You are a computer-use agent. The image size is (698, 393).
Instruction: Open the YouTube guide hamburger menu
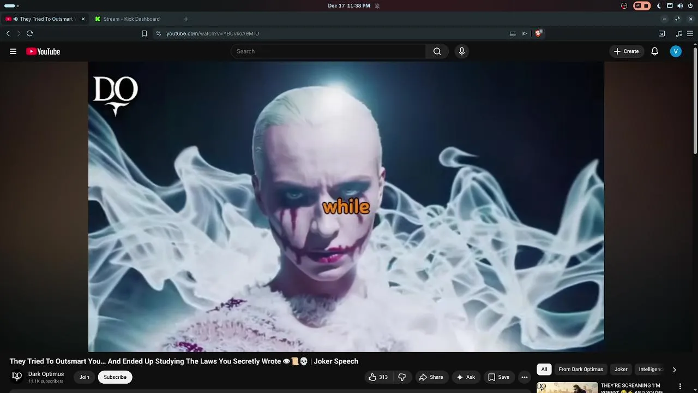[13, 51]
